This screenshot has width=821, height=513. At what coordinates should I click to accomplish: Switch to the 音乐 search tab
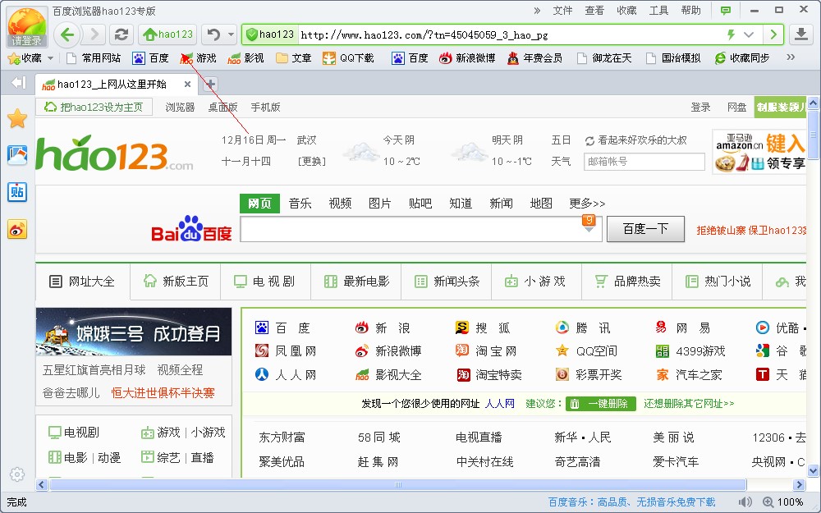[300, 203]
